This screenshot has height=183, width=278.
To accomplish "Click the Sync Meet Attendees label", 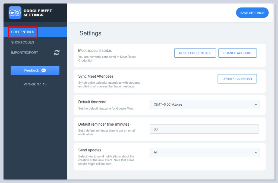I will (x=96, y=76).
